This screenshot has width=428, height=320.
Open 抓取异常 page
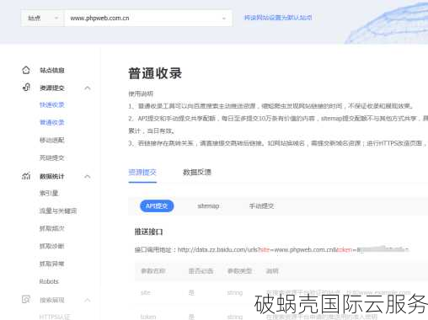(52, 264)
